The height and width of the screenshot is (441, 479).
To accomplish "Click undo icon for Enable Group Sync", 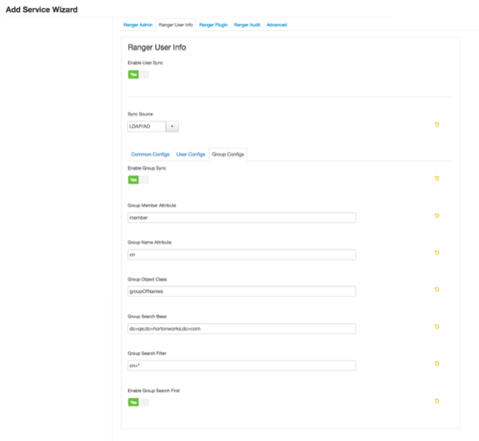I will [x=437, y=179].
